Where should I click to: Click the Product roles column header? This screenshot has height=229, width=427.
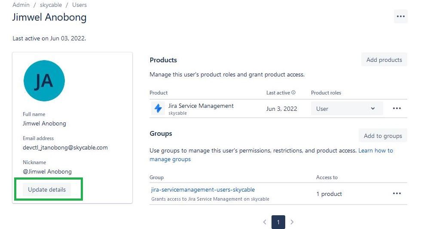click(326, 92)
